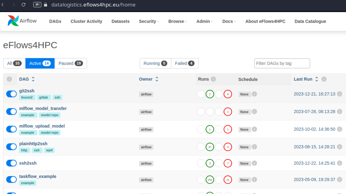Expand the Admin dropdown menu
Screen dimensions: 346x194
205,21
